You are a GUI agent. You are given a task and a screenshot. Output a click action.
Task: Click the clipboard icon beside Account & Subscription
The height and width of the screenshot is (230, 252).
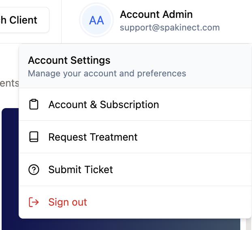click(x=34, y=104)
